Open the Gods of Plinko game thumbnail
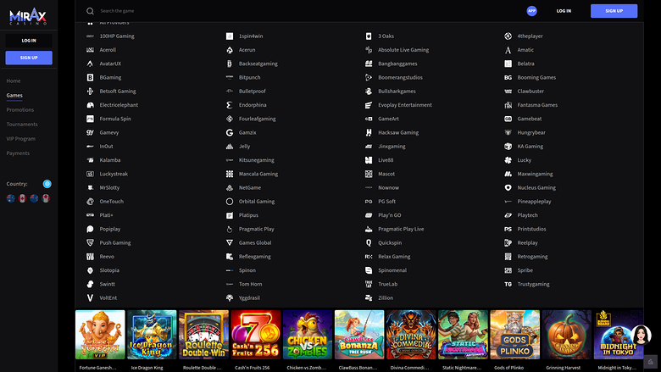661x372 pixels. click(514, 336)
